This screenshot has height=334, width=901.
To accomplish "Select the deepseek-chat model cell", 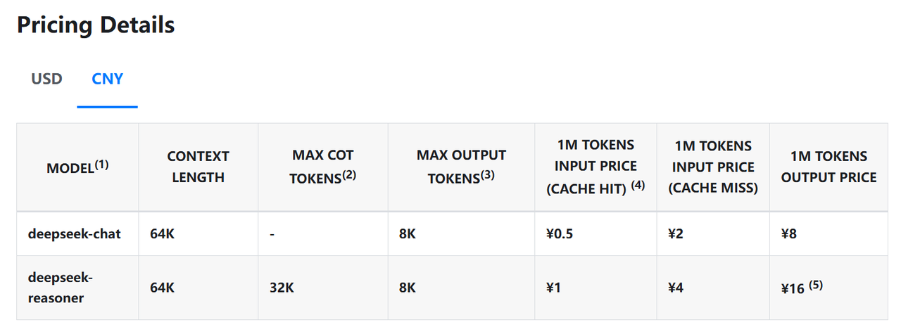I will pos(77,234).
